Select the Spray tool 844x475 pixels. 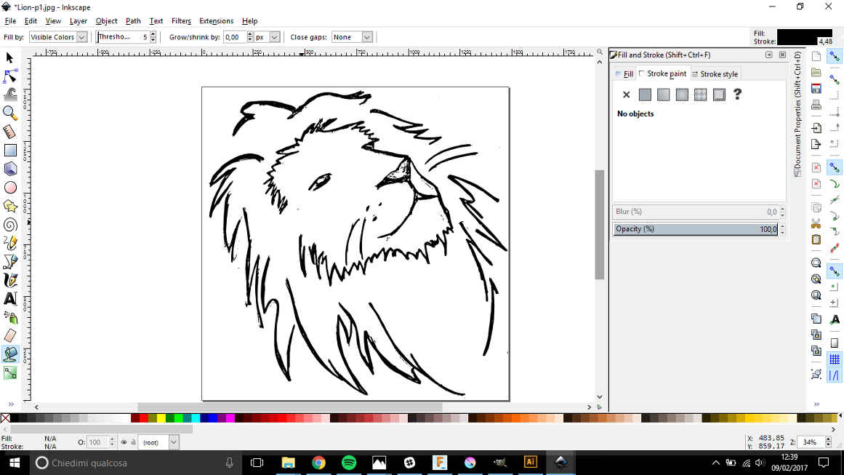(9, 317)
